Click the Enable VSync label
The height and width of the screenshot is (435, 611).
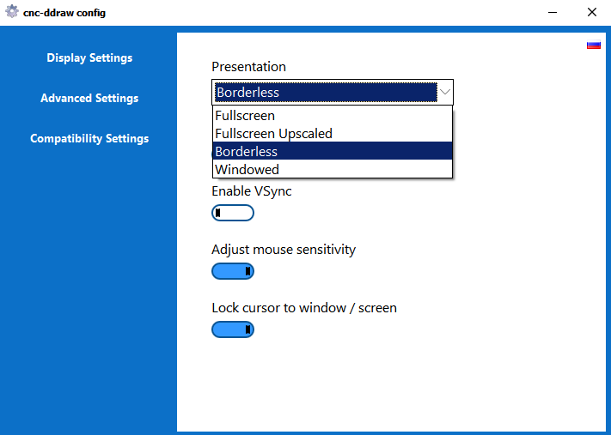(251, 190)
